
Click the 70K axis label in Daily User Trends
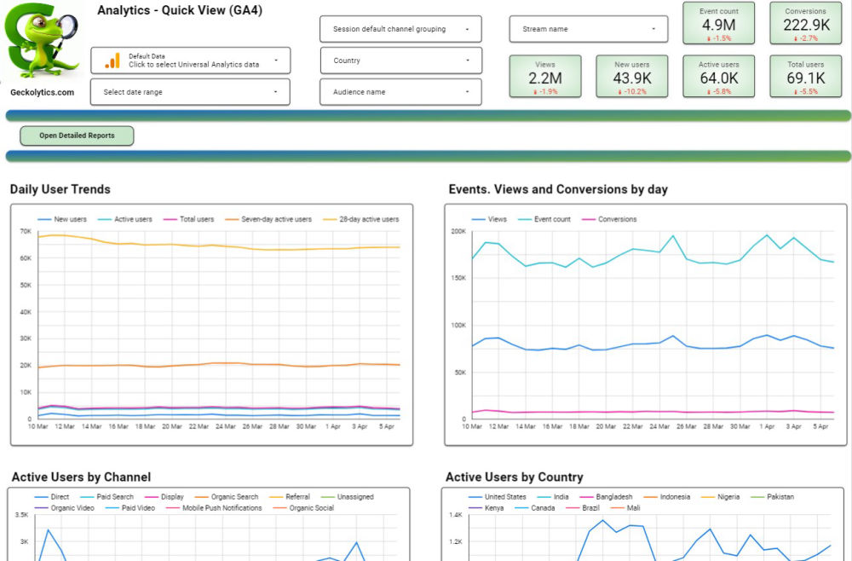click(26, 232)
